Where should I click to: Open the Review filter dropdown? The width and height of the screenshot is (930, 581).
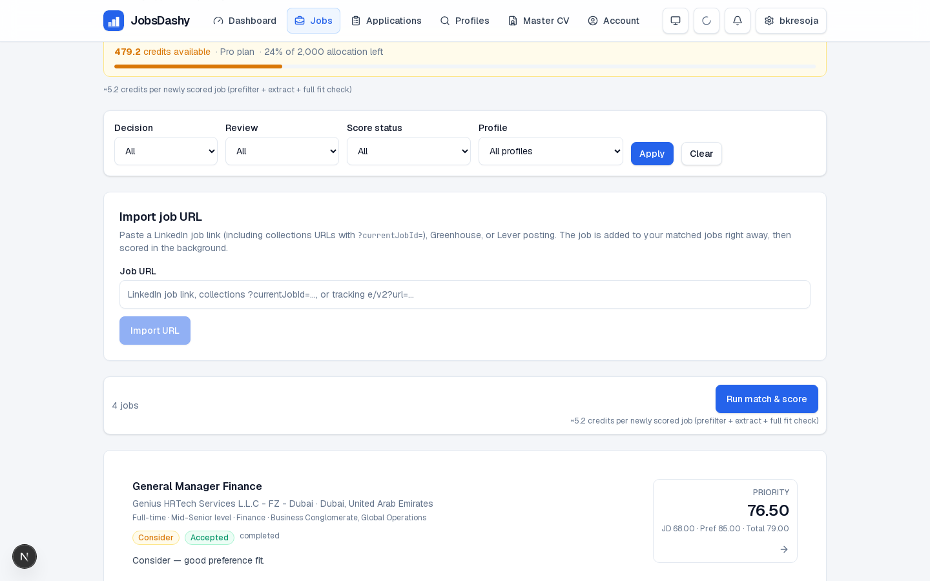tap(282, 151)
